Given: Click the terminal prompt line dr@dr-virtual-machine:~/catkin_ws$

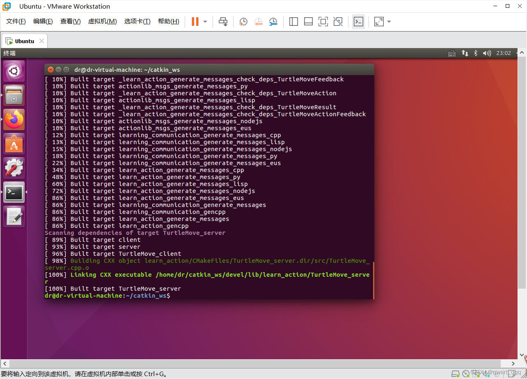Looking at the screenshot, I should click(x=108, y=296).
